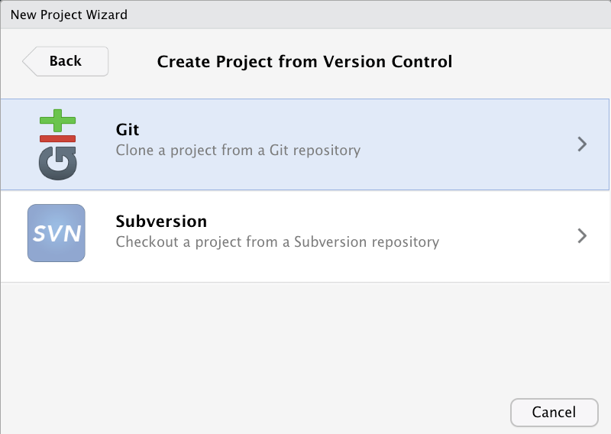Dismiss the wizard with Cancel

point(554,412)
